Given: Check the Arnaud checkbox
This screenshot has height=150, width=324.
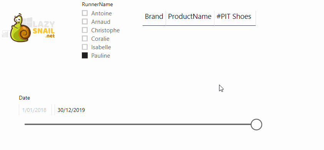Looking at the screenshot, I should [85, 22].
